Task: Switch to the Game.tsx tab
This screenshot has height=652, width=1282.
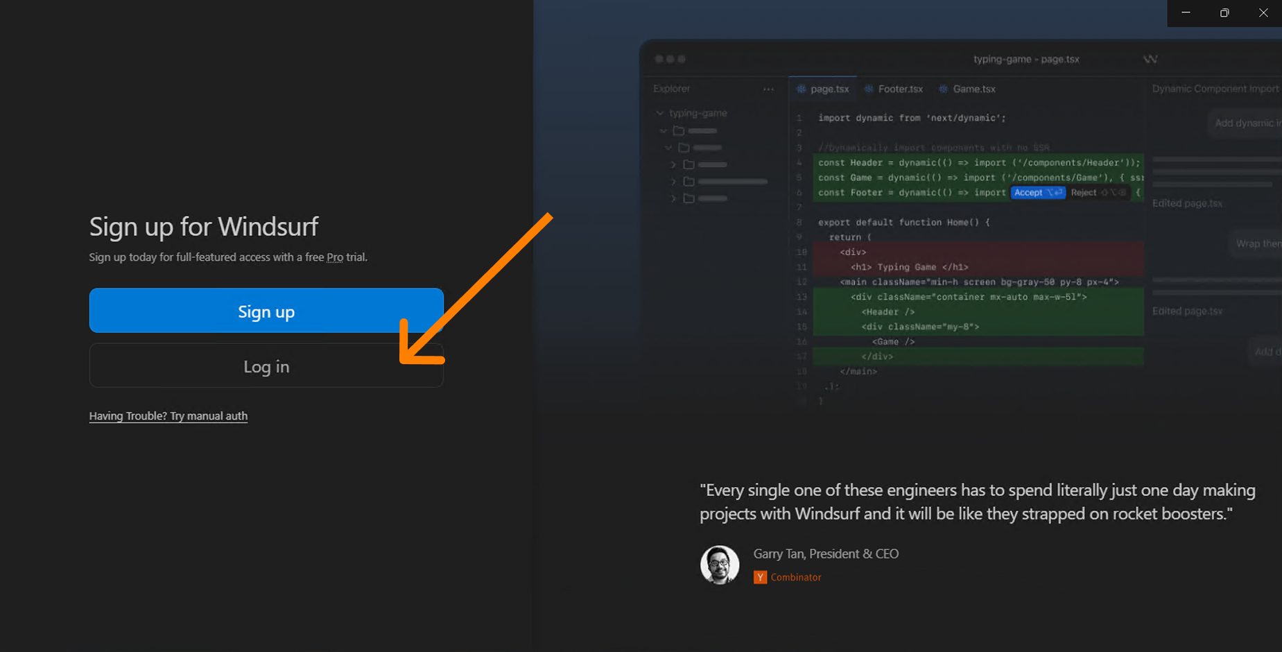Action: 973,89
